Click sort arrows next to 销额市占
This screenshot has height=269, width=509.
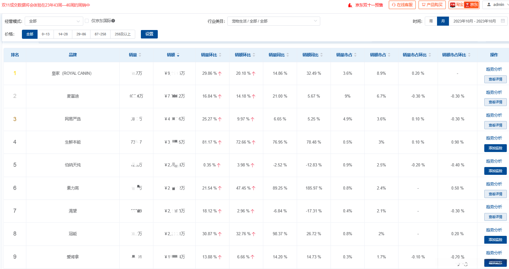coord(389,55)
